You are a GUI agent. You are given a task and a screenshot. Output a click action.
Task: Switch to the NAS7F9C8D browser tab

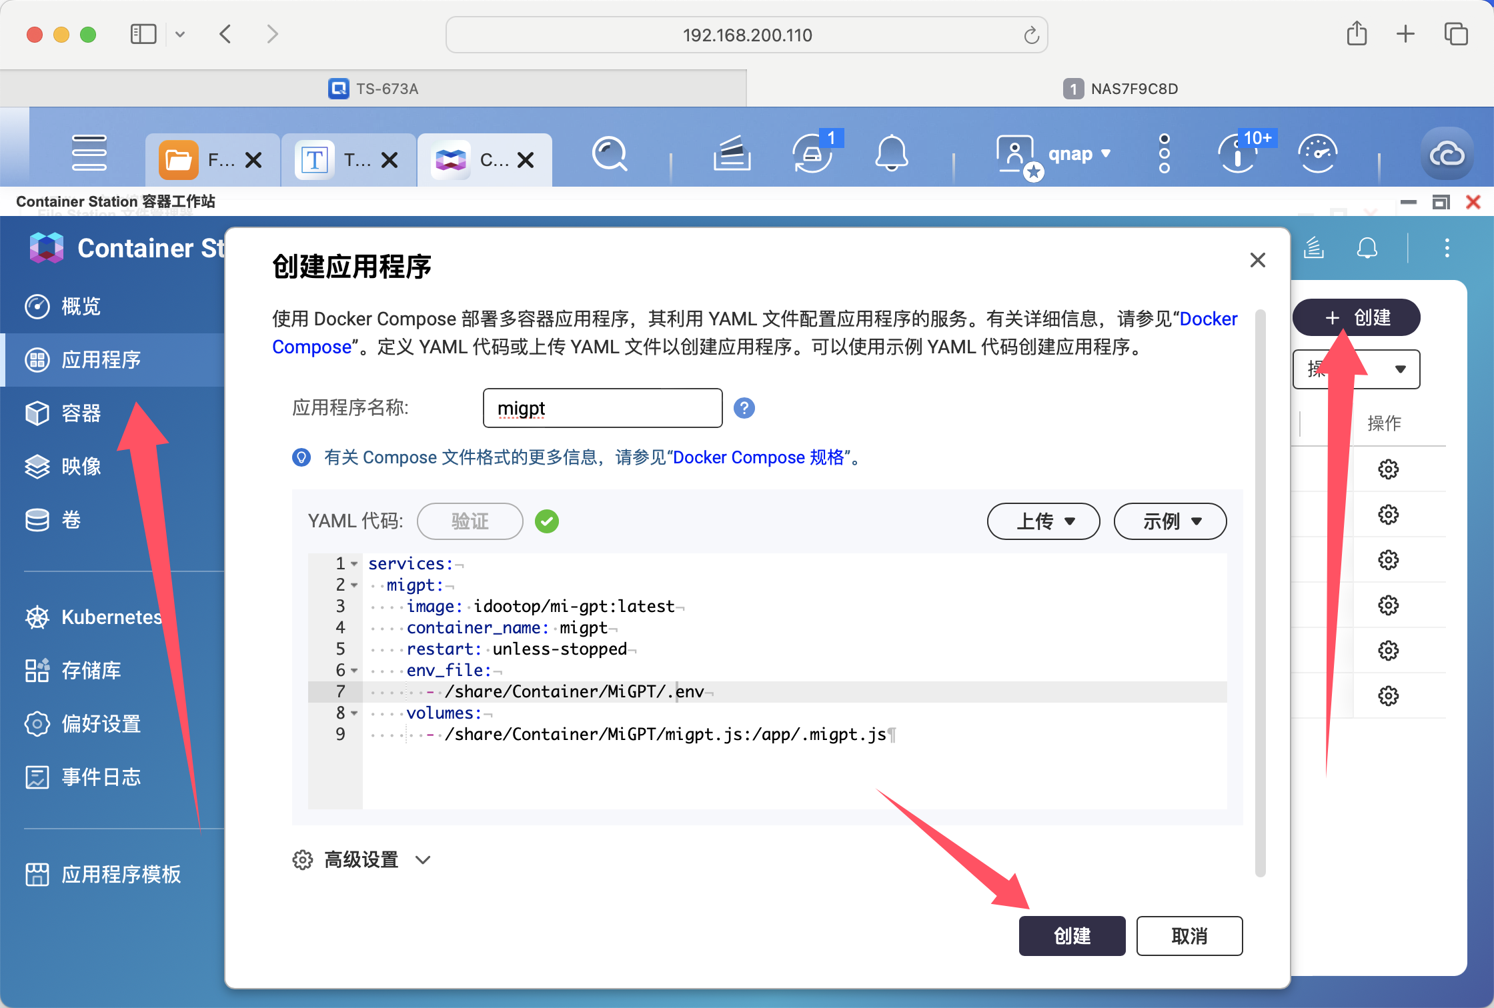coord(1120,89)
